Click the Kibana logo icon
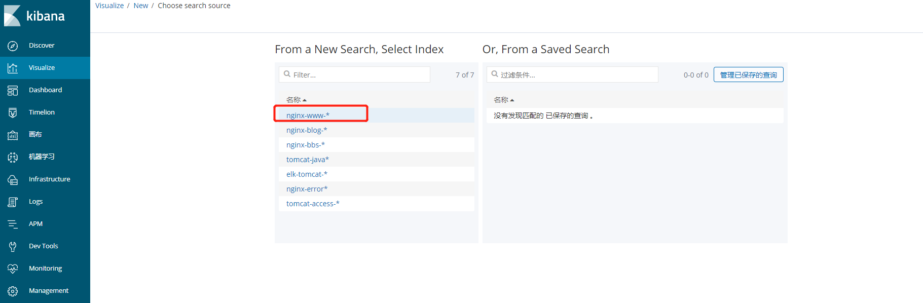This screenshot has width=923, height=303. tap(12, 16)
